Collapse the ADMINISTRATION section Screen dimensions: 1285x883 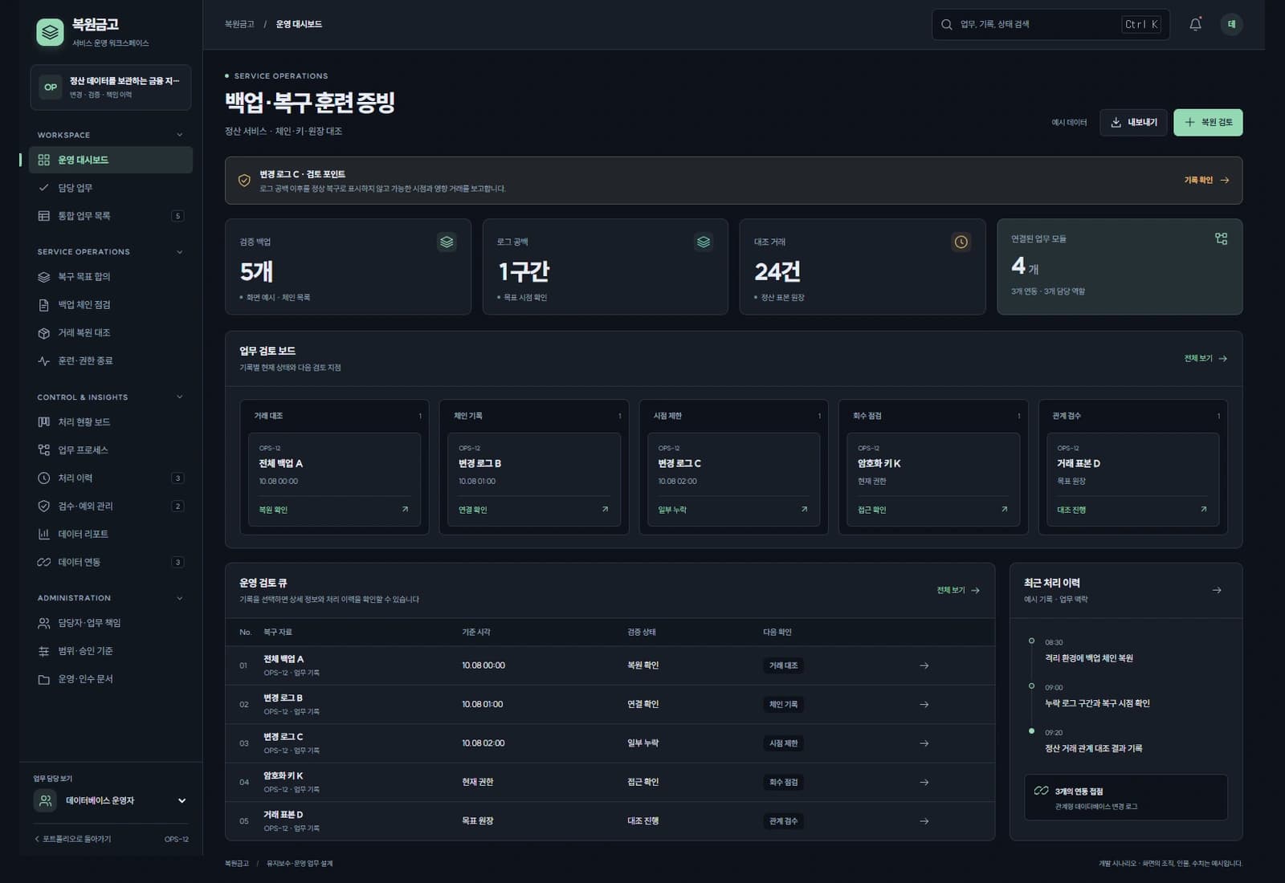[179, 598]
